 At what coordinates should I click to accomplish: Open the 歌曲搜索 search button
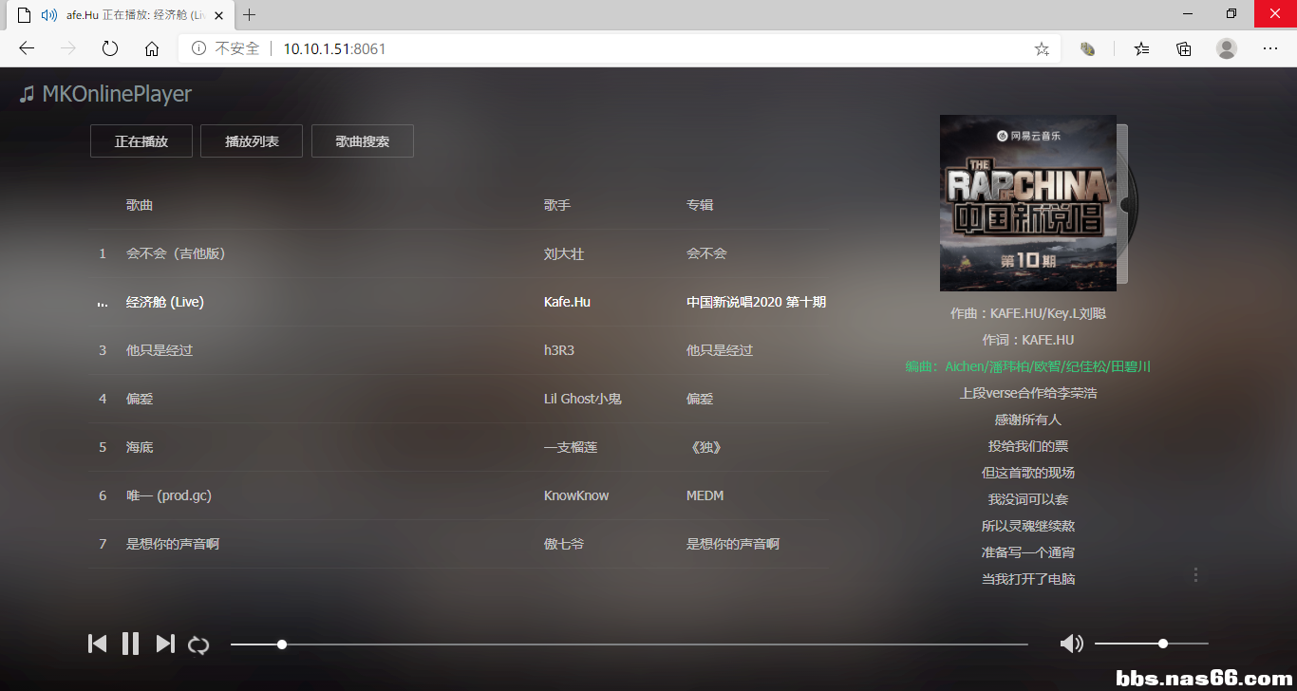tap(363, 141)
